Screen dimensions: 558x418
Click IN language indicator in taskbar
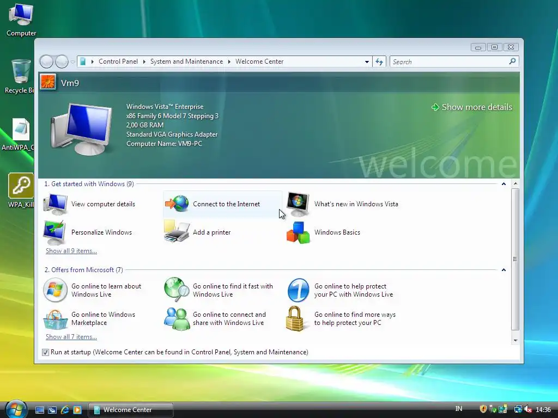point(459,409)
